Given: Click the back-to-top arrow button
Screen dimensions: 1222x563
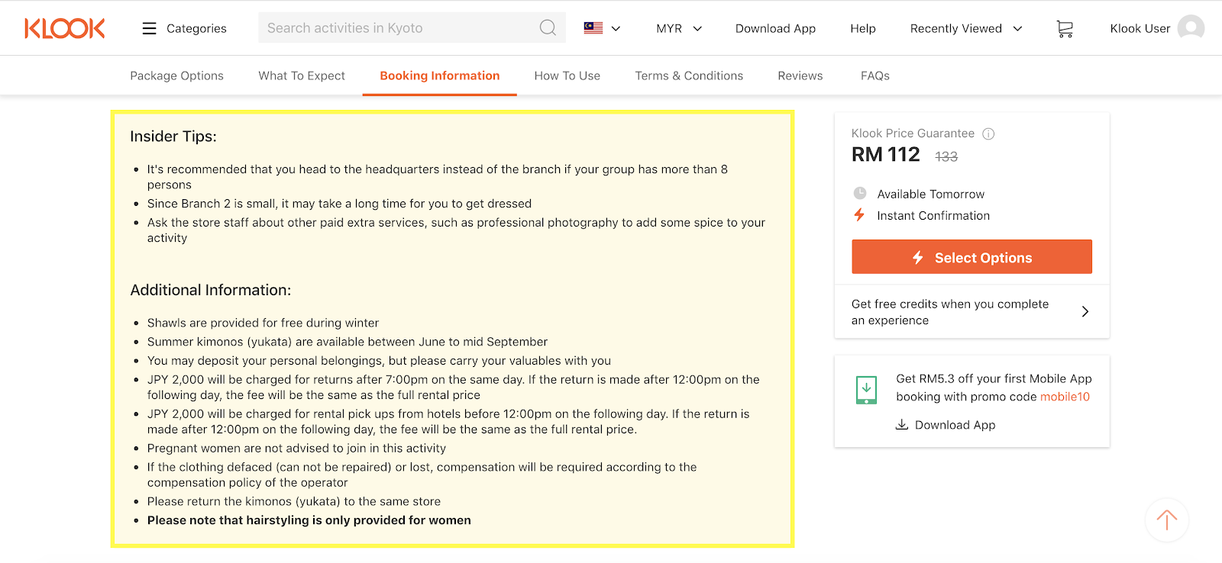Looking at the screenshot, I should [1167, 520].
